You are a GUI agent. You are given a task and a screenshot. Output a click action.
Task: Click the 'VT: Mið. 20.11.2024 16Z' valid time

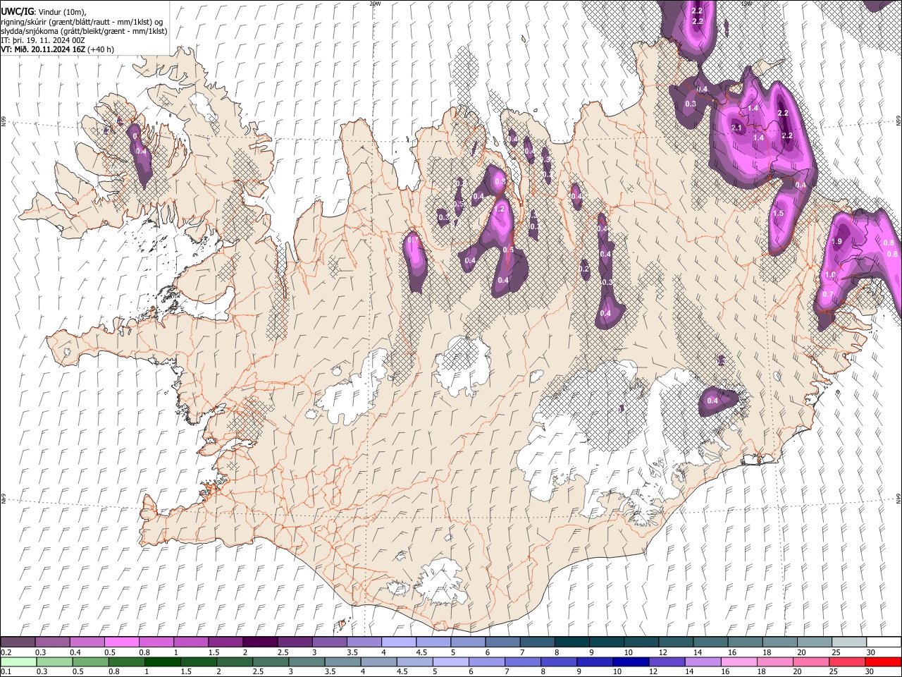click(x=42, y=49)
